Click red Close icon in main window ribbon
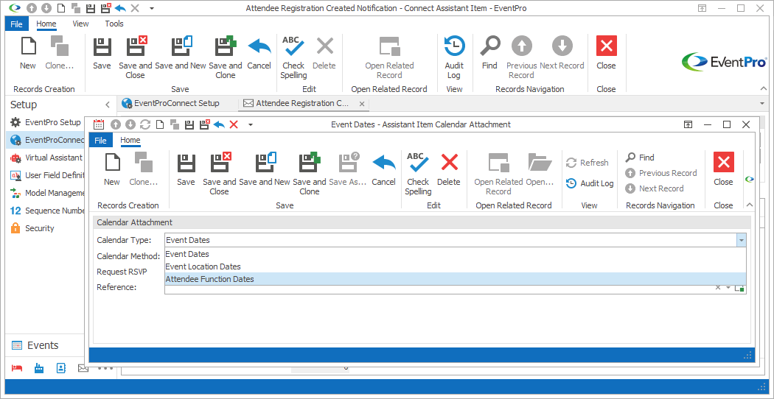The width and height of the screenshot is (774, 399). [x=606, y=47]
